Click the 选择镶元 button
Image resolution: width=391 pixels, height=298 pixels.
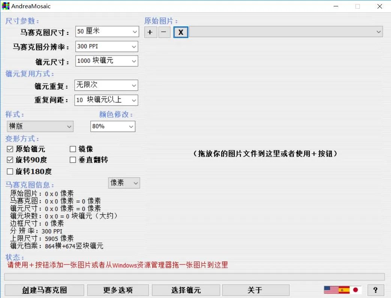[186, 290]
